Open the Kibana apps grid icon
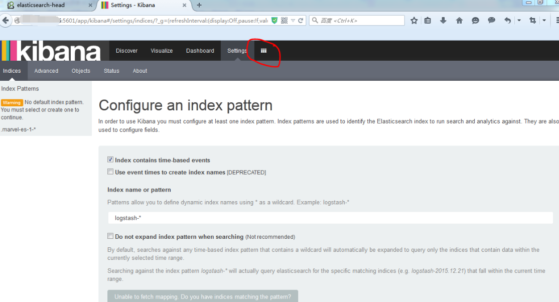559x302 pixels. point(263,51)
